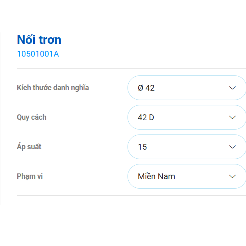Click the chevron arrow in Áp suất field
The width and height of the screenshot is (246, 246).
[x=232, y=147]
